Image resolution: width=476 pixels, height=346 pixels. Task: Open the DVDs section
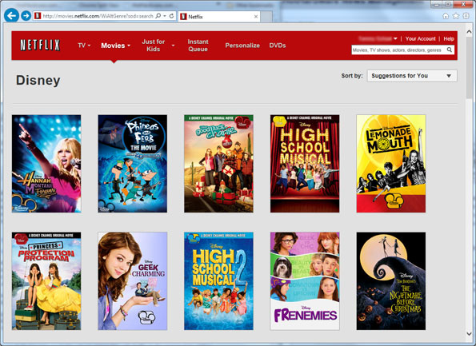coord(278,46)
